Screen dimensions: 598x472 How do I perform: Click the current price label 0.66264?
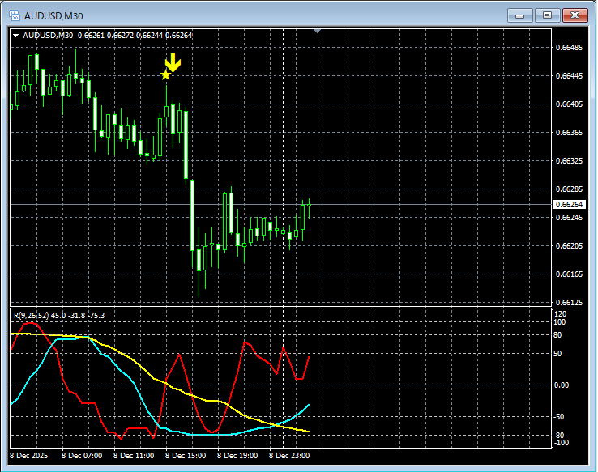(568, 205)
